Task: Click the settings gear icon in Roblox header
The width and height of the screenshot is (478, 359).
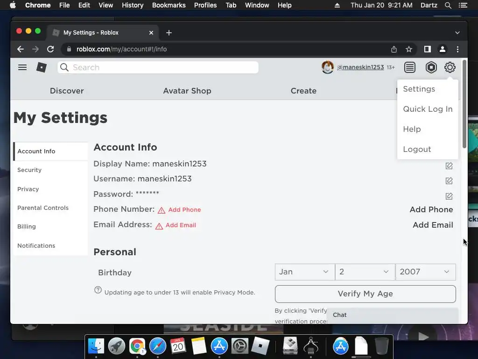Action: click(450, 67)
